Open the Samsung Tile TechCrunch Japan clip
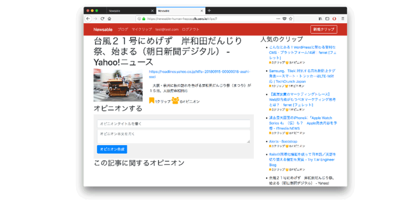This screenshot has height=204, width=408. pyautogui.click(x=302, y=76)
